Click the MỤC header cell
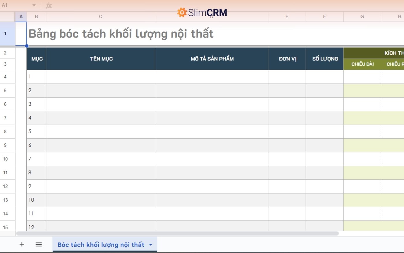The image size is (404, 253). [37, 59]
